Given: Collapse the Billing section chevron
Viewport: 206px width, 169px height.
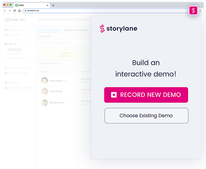Looking at the screenshot, I should (31, 44).
